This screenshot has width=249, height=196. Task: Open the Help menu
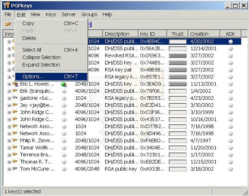pyautogui.click(x=107, y=14)
